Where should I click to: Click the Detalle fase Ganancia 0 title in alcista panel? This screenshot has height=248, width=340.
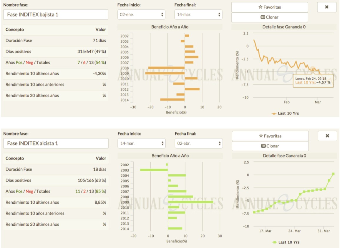pyautogui.click(x=284, y=156)
